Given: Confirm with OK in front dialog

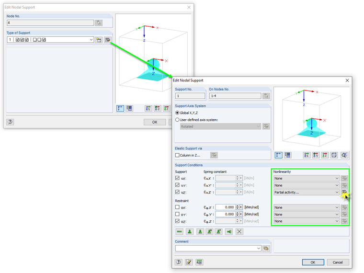Looking at the screenshot, I should click(x=313, y=262).
